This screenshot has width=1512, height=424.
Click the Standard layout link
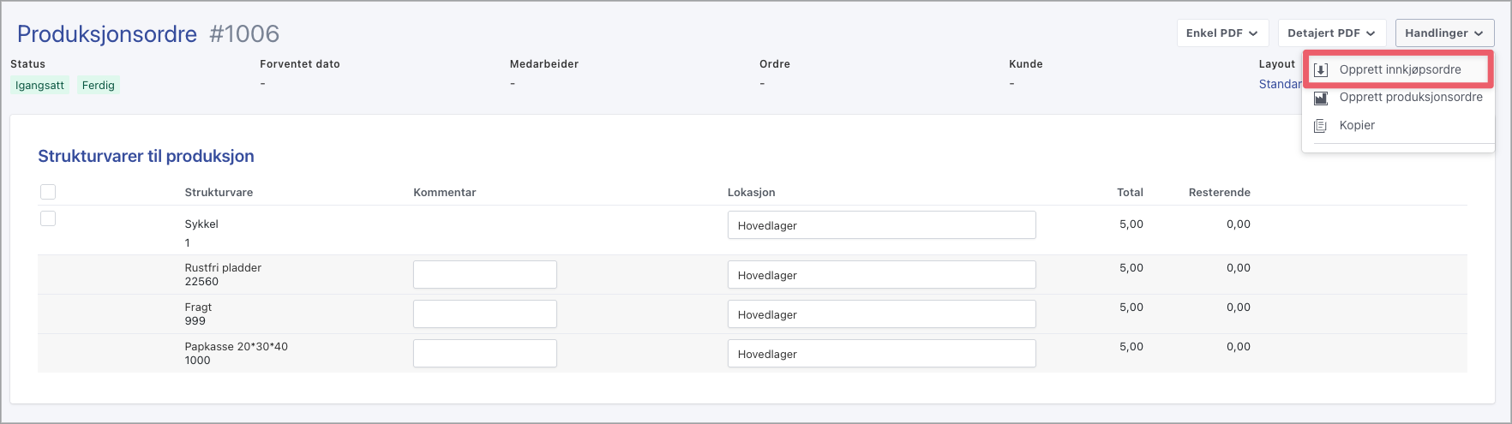1280,84
